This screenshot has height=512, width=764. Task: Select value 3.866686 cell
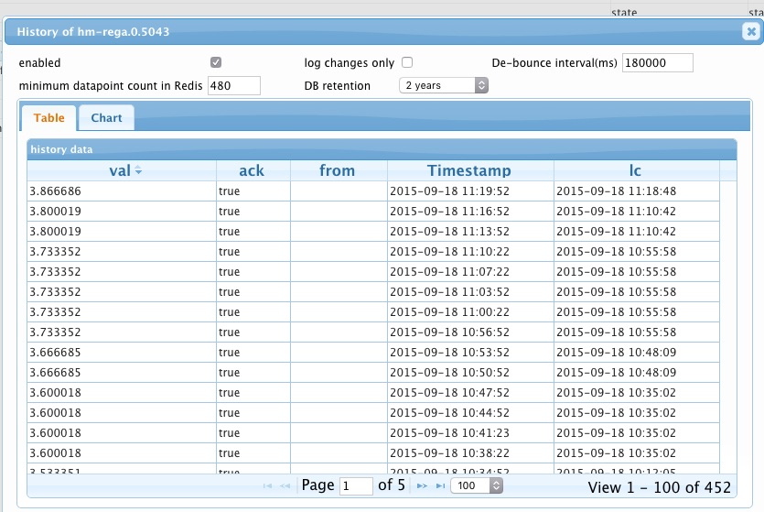[x=122, y=191]
